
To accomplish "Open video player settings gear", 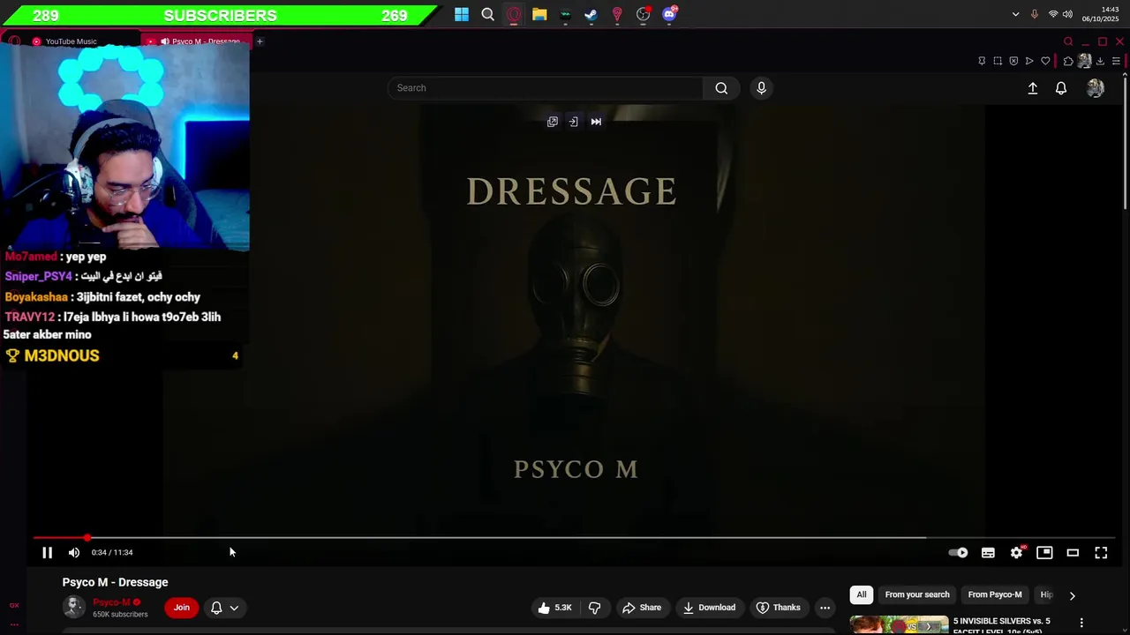I will (x=1017, y=553).
